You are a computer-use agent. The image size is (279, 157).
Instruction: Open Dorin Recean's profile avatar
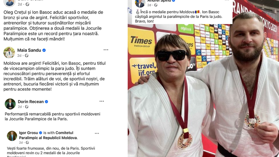click(10, 104)
